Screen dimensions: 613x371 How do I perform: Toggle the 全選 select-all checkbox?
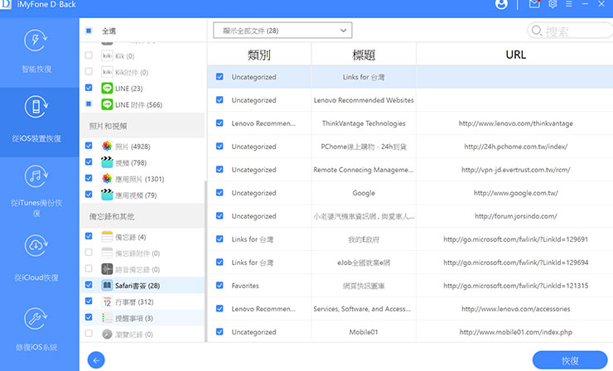[x=89, y=31]
